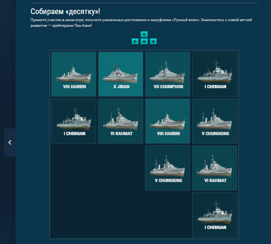This screenshot has width=271, height=244.
Task: Click VI RAHMAT tile in second row
Action: 121,121
